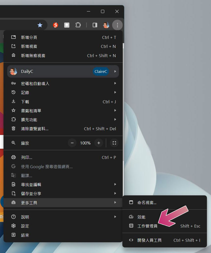
Task: Click the ClaireC profile badge
Action: [101, 71]
